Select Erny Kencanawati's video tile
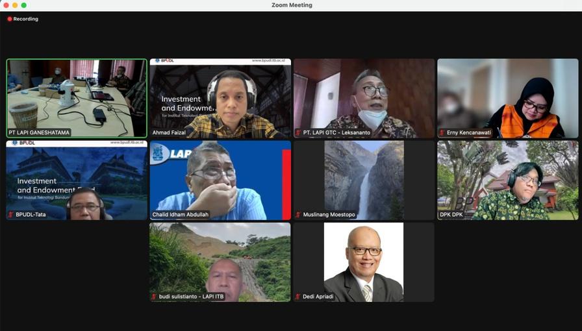 pyautogui.click(x=508, y=99)
